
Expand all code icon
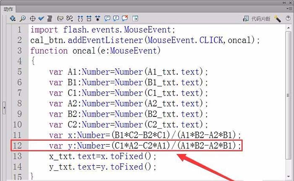tap(97, 18)
